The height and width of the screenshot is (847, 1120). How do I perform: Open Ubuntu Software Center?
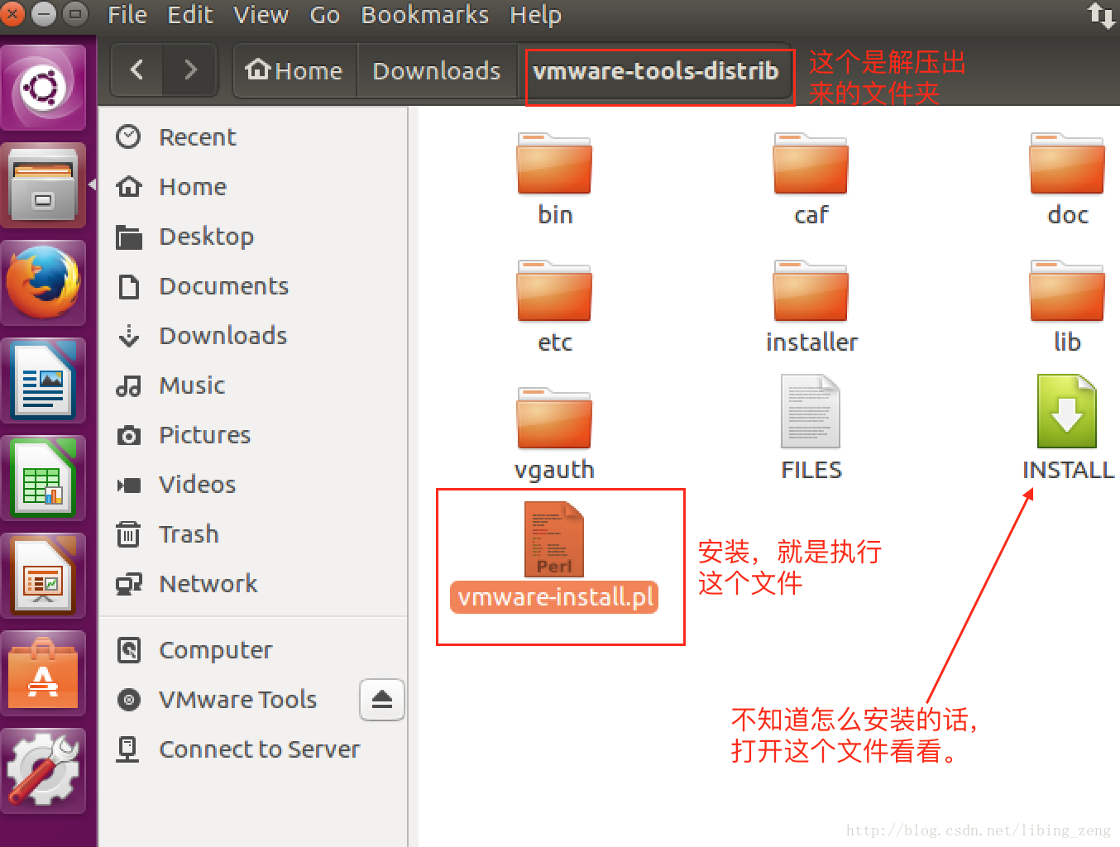pos(43,673)
